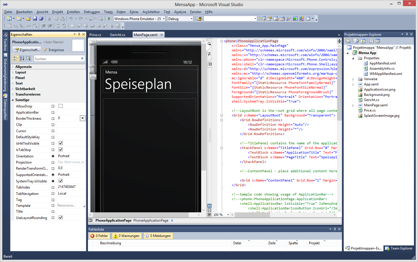The width and height of the screenshot is (418, 262).
Task: Click the designer zoom slider handle
Action: (92, 67)
